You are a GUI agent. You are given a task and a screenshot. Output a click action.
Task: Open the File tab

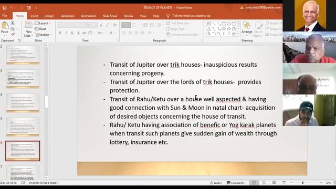pos(5,16)
